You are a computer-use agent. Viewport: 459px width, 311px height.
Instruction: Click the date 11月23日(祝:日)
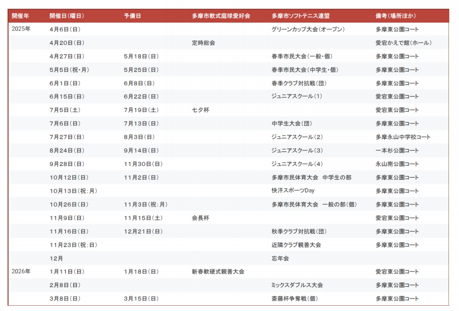[x=74, y=245]
